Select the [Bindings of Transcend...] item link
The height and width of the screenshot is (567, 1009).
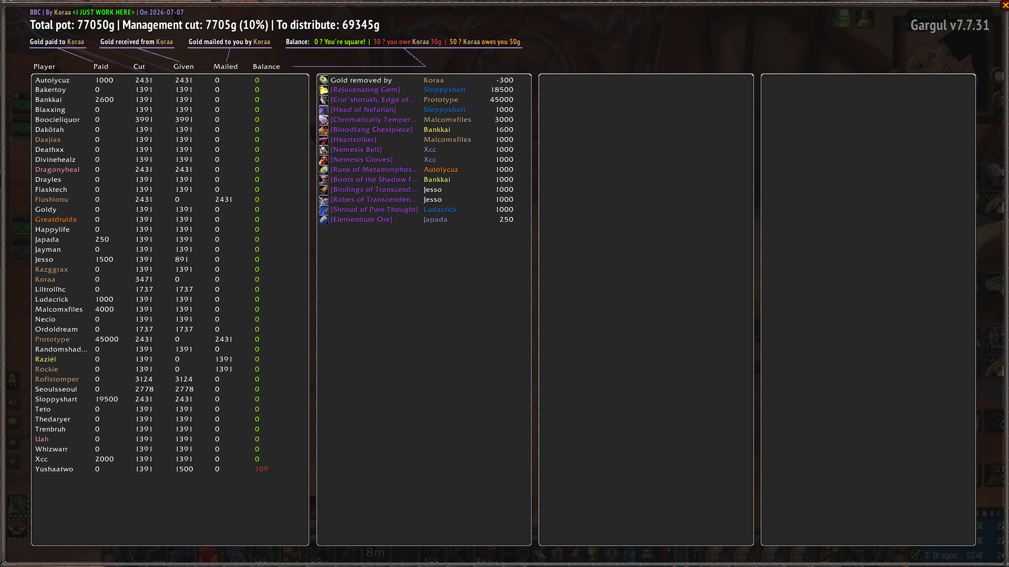click(373, 190)
